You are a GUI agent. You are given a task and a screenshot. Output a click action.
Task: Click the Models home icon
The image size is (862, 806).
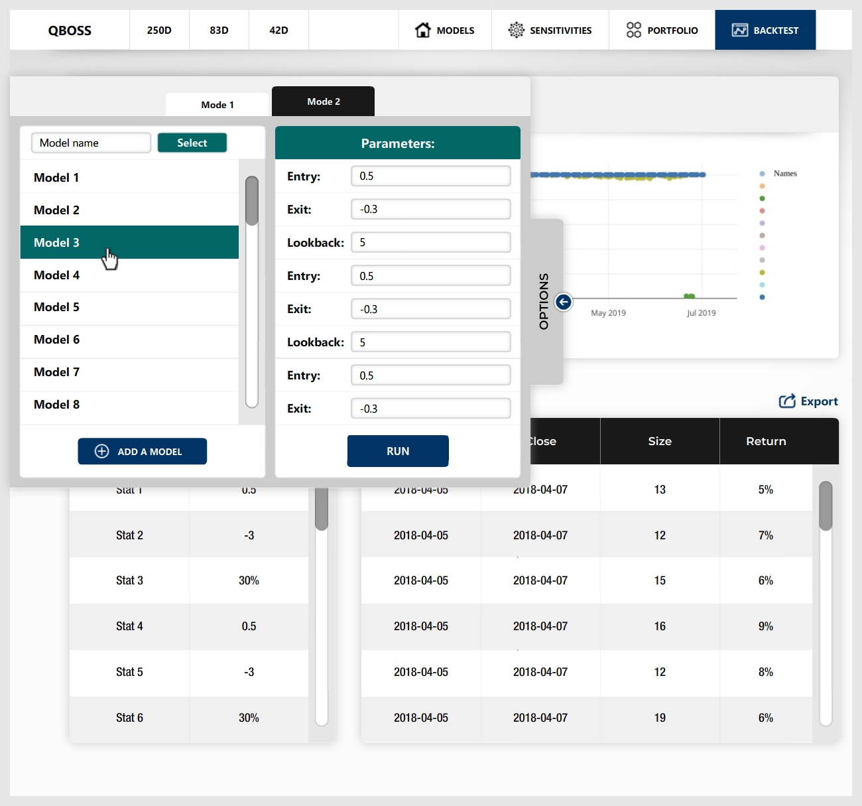pyautogui.click(x=422, y=30)
